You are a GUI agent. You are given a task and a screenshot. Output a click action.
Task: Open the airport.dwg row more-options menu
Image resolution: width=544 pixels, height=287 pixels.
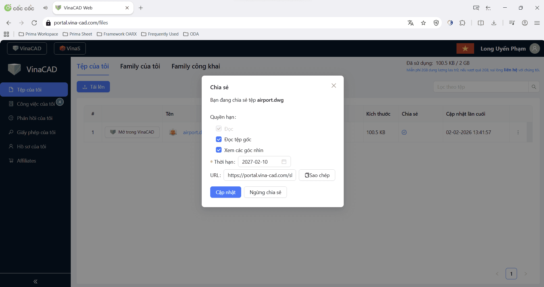[x=518, y=132]
